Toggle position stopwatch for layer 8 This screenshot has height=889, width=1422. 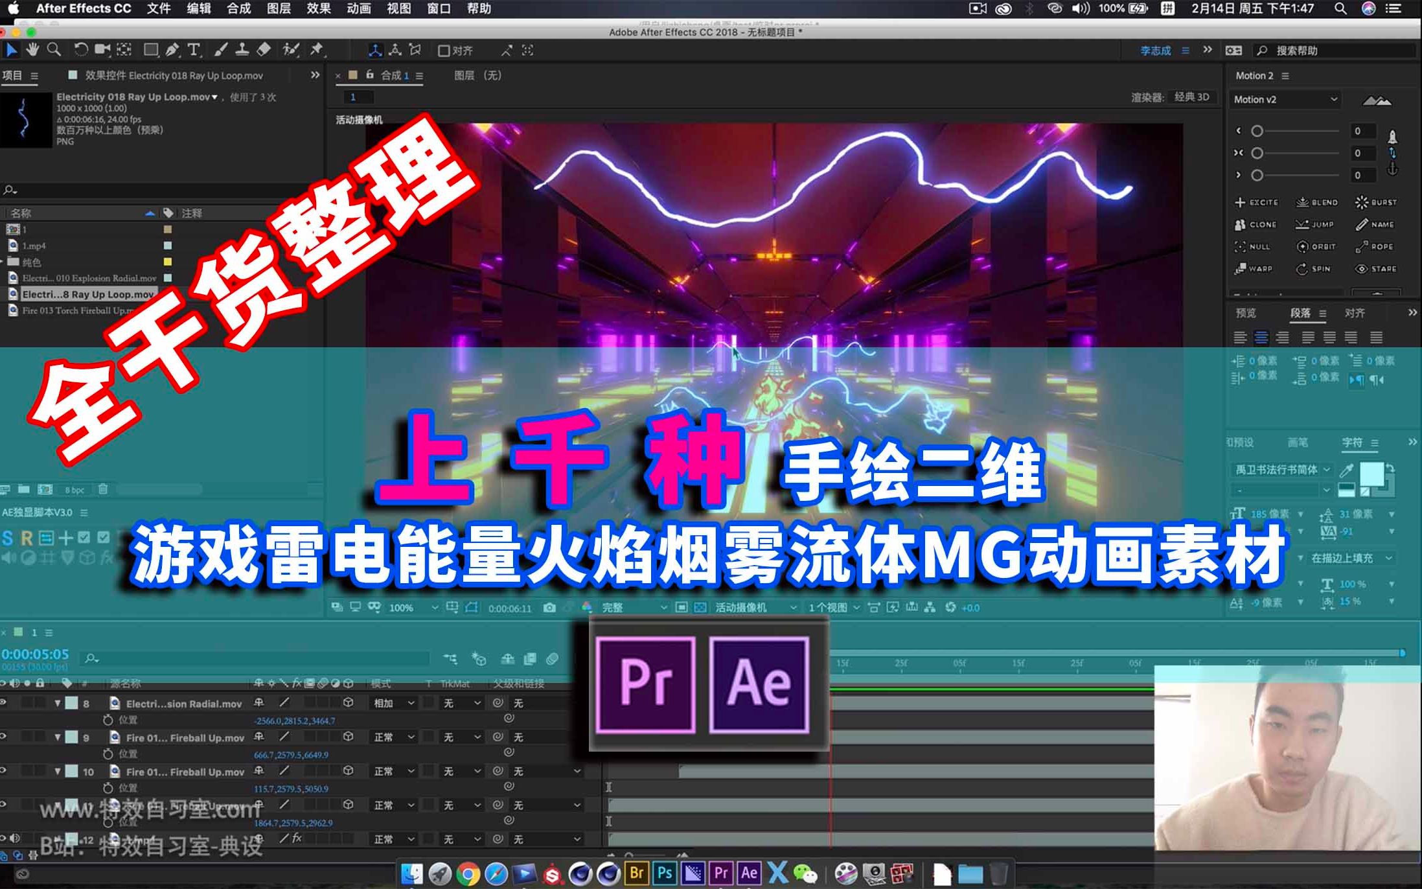(108, 720)
